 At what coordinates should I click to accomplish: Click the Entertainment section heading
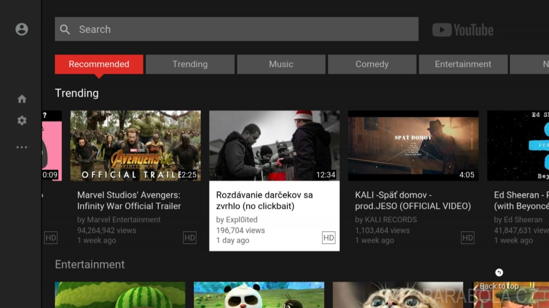pyautogui.click(x=90, y=264)
